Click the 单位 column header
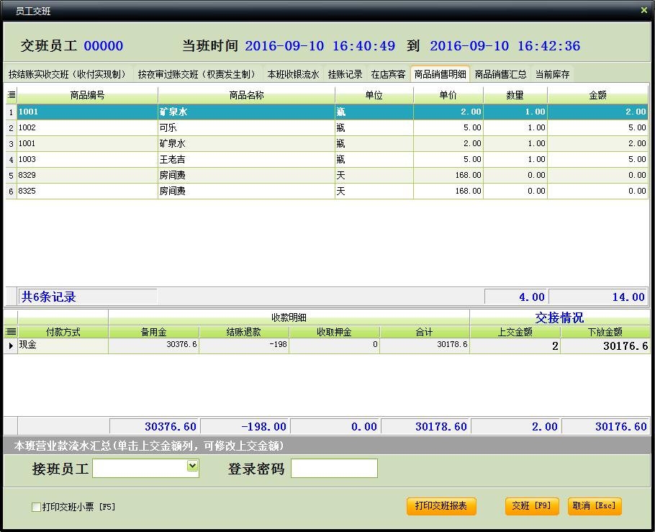The image size is (655, 532). point(374,95)
